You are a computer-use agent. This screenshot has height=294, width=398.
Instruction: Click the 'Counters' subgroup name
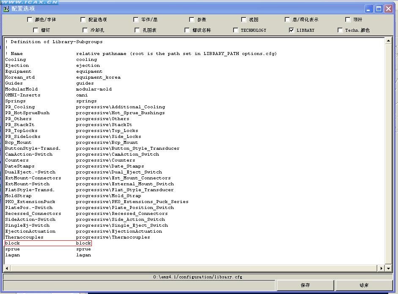[x=17, y=160]
